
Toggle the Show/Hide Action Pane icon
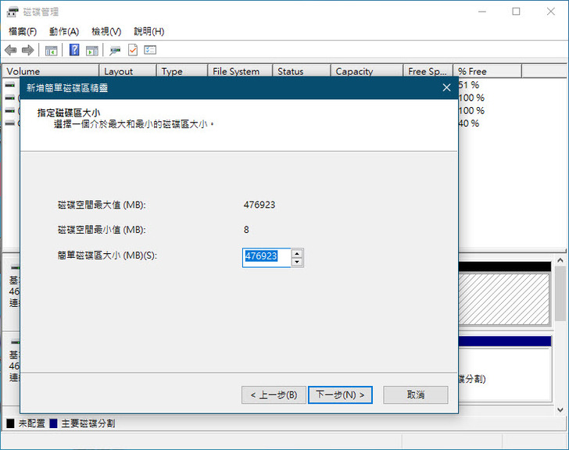coord(92,50)
